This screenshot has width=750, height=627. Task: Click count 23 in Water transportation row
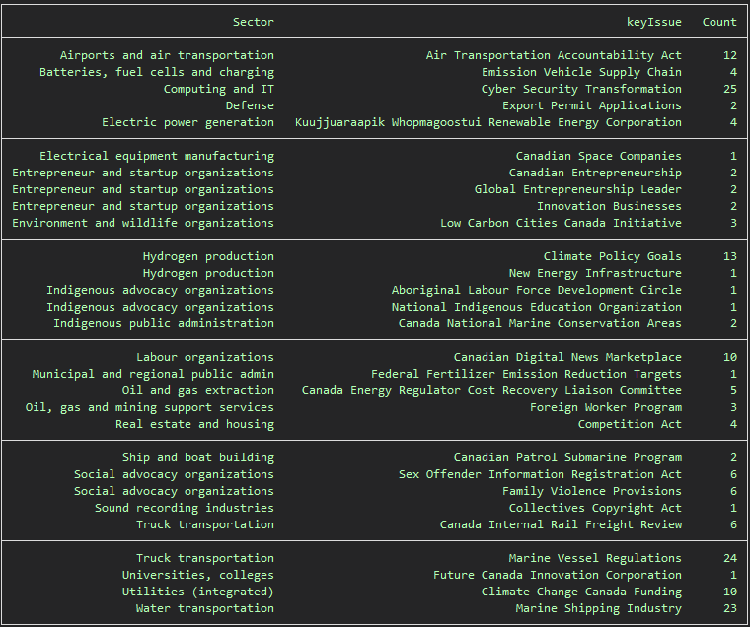tap(730, 607)
